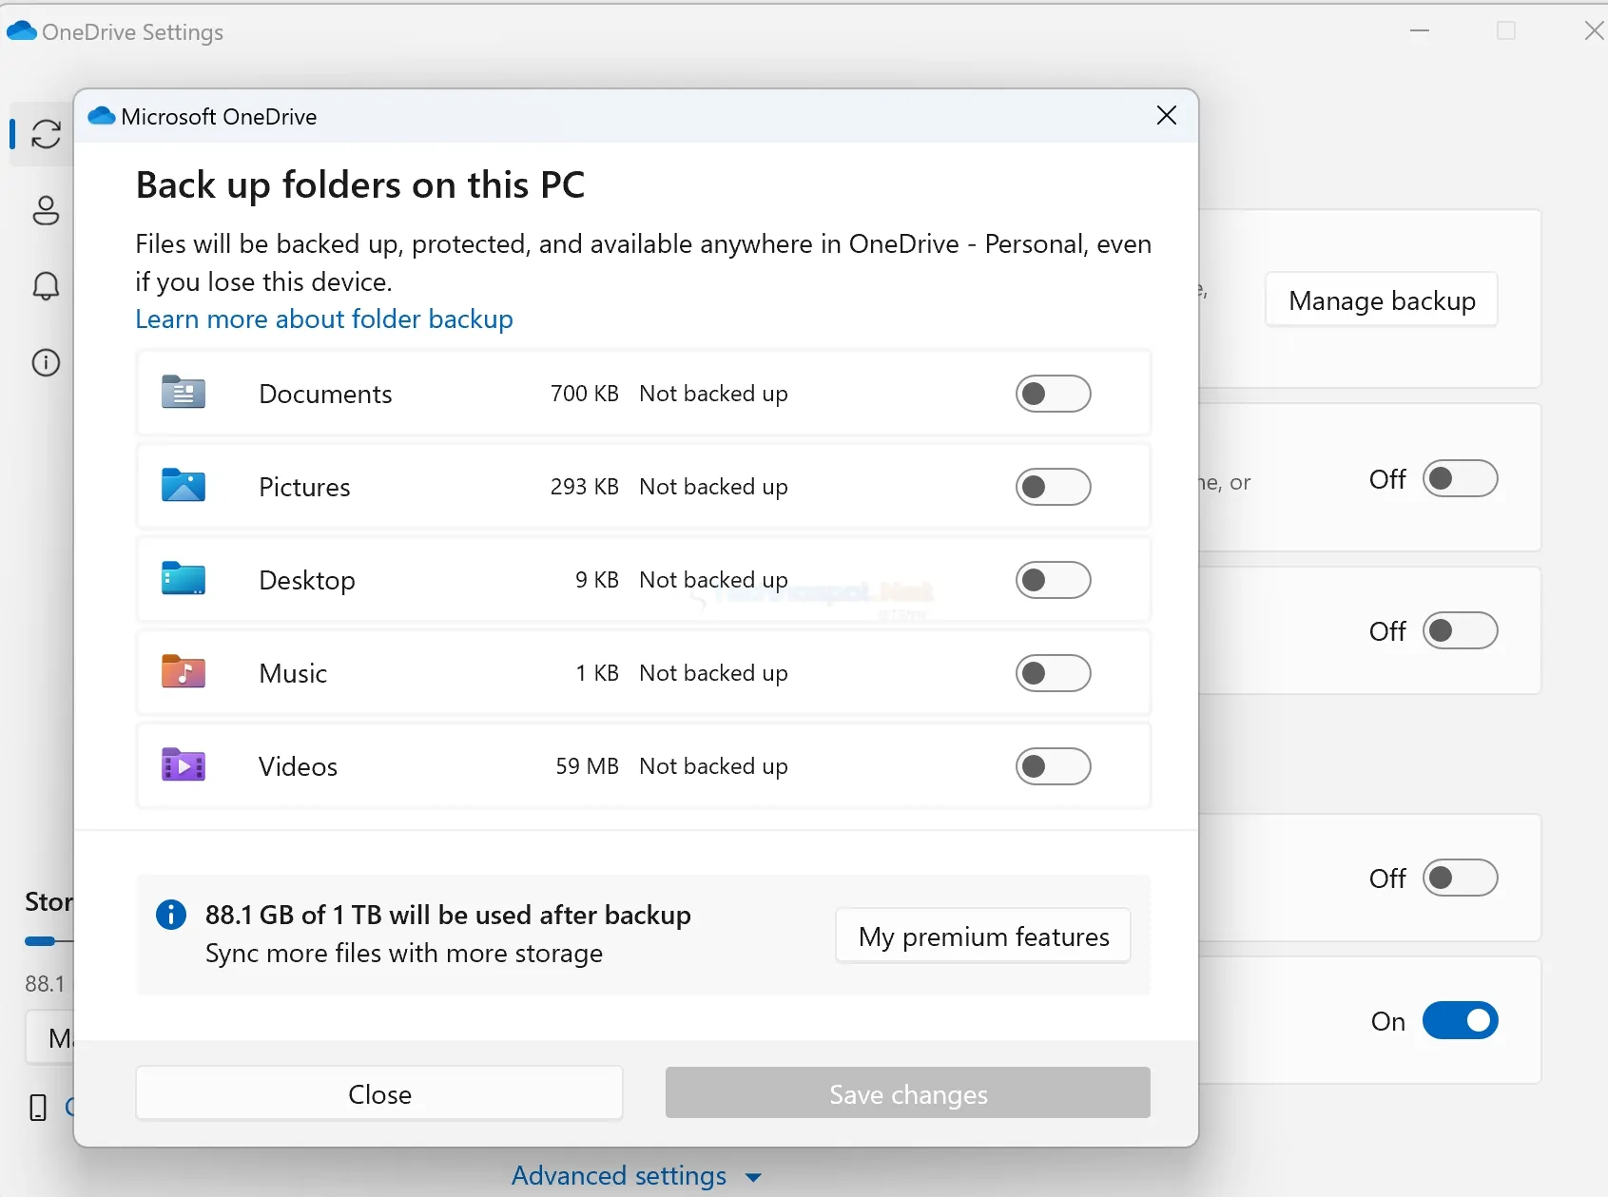Open the Account sidebar icon
The width and height of the screenshot is (1608, 1197).
(46, 210)
